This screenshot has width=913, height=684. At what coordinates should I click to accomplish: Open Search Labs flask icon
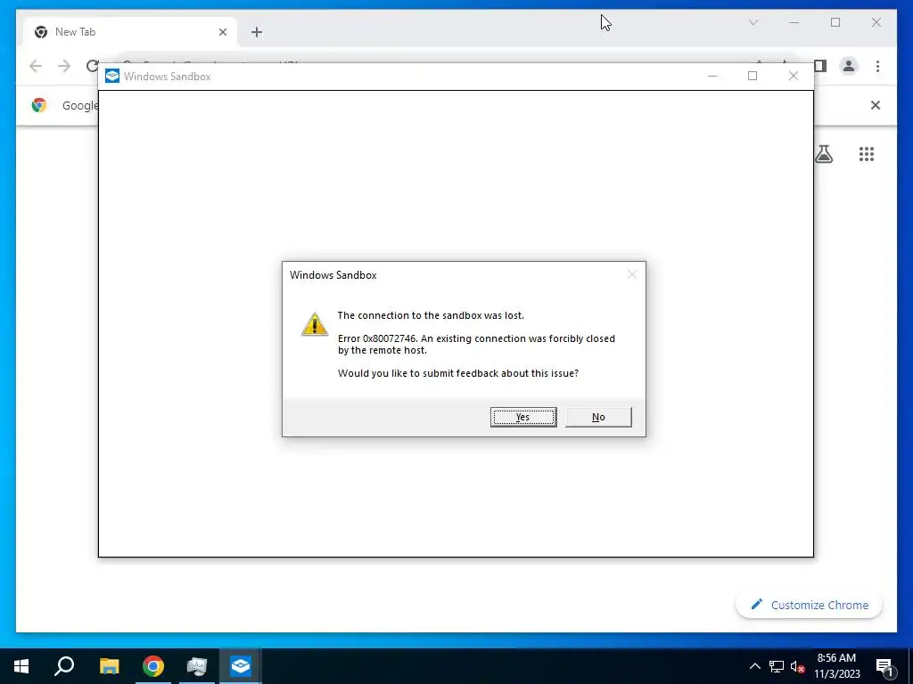pyautogui.click(x=823, y=154)
